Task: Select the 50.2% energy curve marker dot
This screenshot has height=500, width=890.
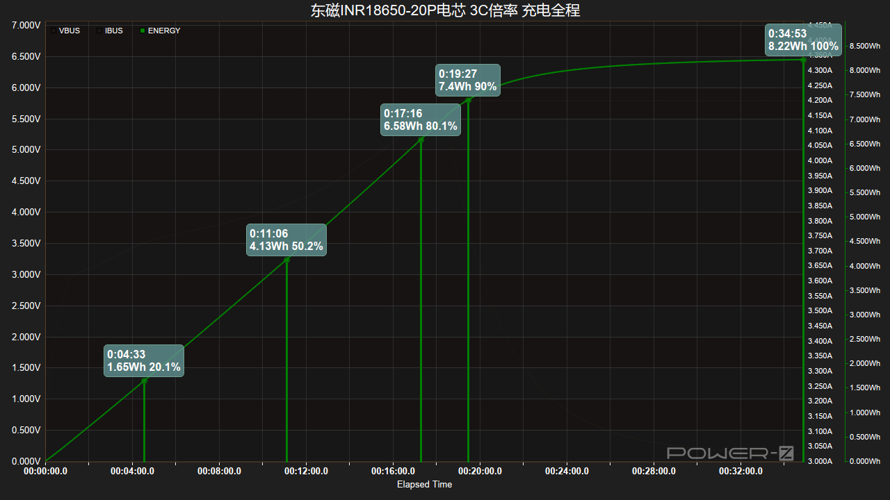Action: coord(286,260)
